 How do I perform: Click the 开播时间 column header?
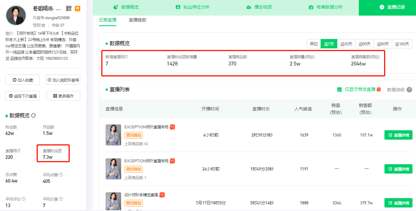coord(210,109)
